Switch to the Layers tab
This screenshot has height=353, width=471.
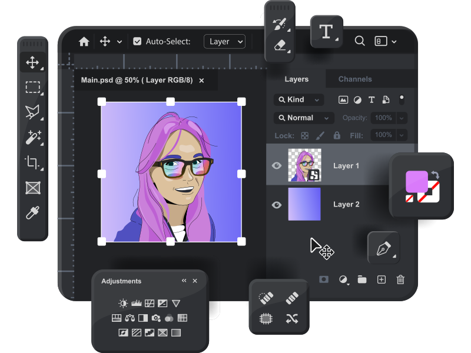(x=297, y=79)
